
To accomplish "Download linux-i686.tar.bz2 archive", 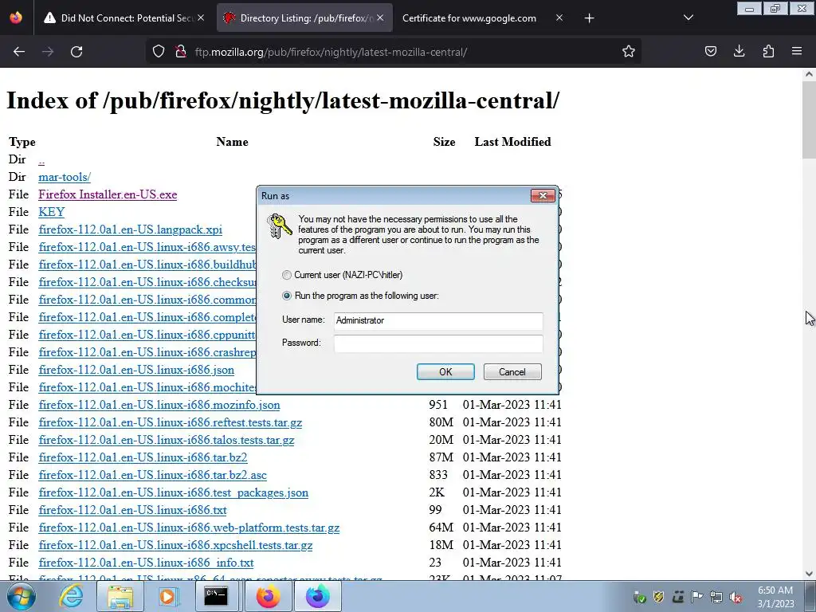I will point(143,457).
